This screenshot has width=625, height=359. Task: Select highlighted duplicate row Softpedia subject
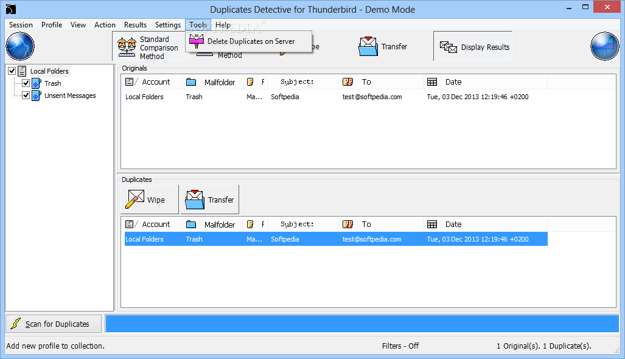pos(285,239)
